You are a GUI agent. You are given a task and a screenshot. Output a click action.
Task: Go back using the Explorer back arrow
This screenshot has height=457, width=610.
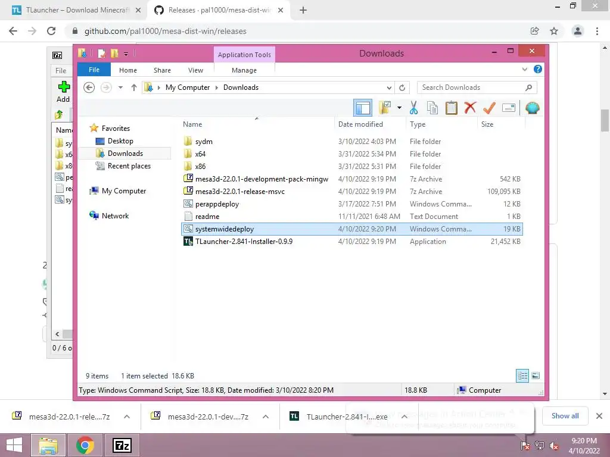pyautogui.click(x=89, y=87)
